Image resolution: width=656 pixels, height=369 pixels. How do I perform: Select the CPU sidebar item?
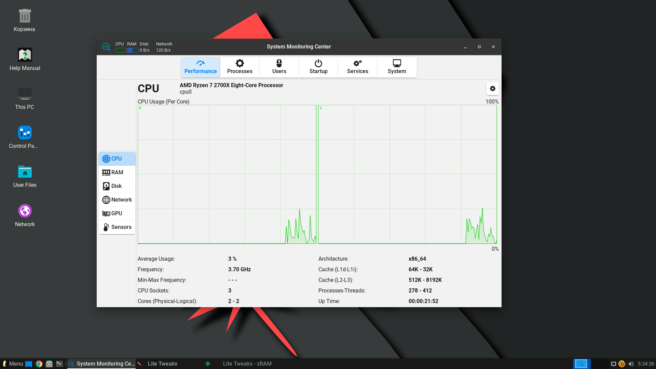[117, 159]
